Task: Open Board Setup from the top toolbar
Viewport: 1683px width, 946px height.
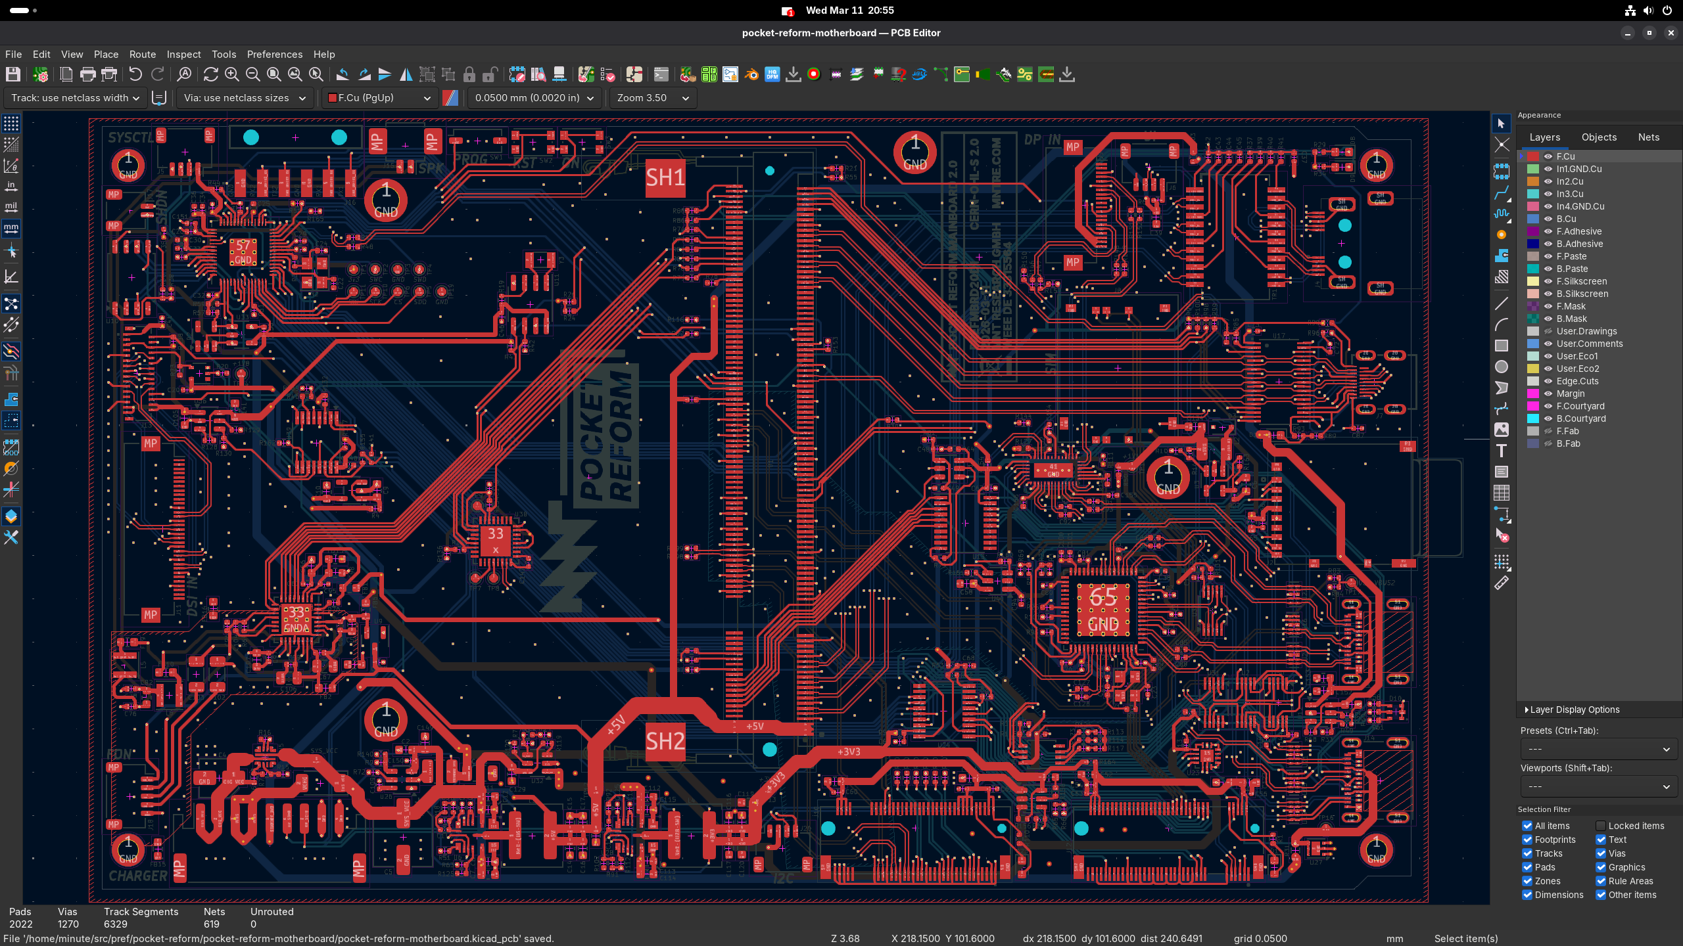Action: [41, 75]
